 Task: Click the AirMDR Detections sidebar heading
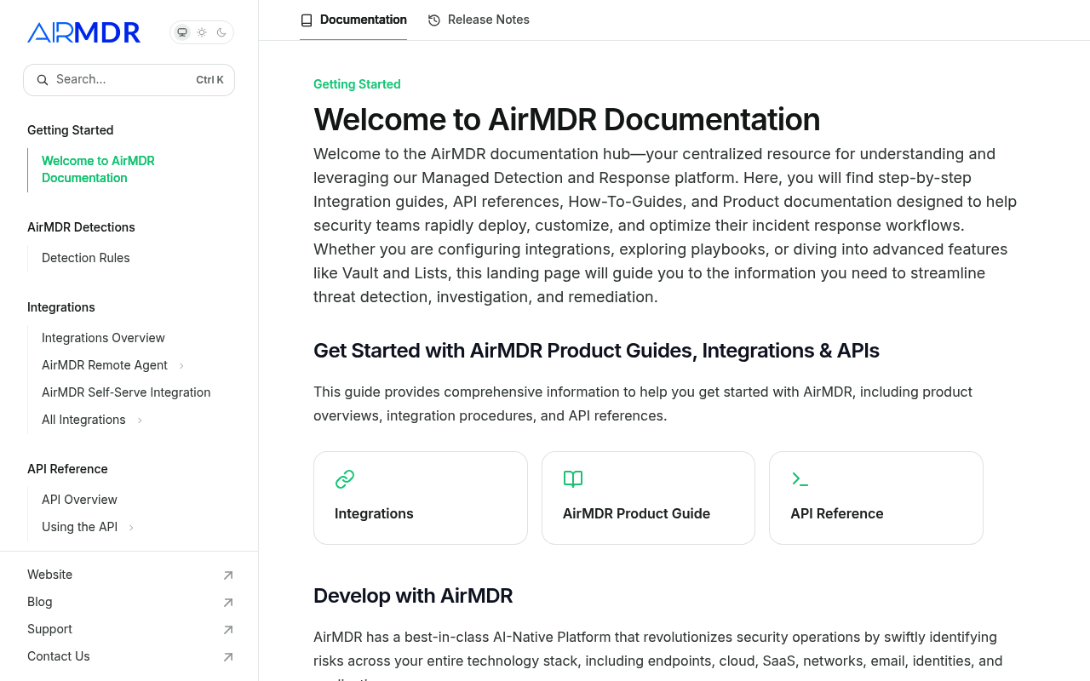81,227
